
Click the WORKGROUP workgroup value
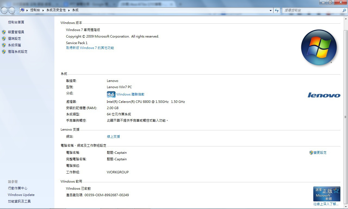tap(118, 172)
